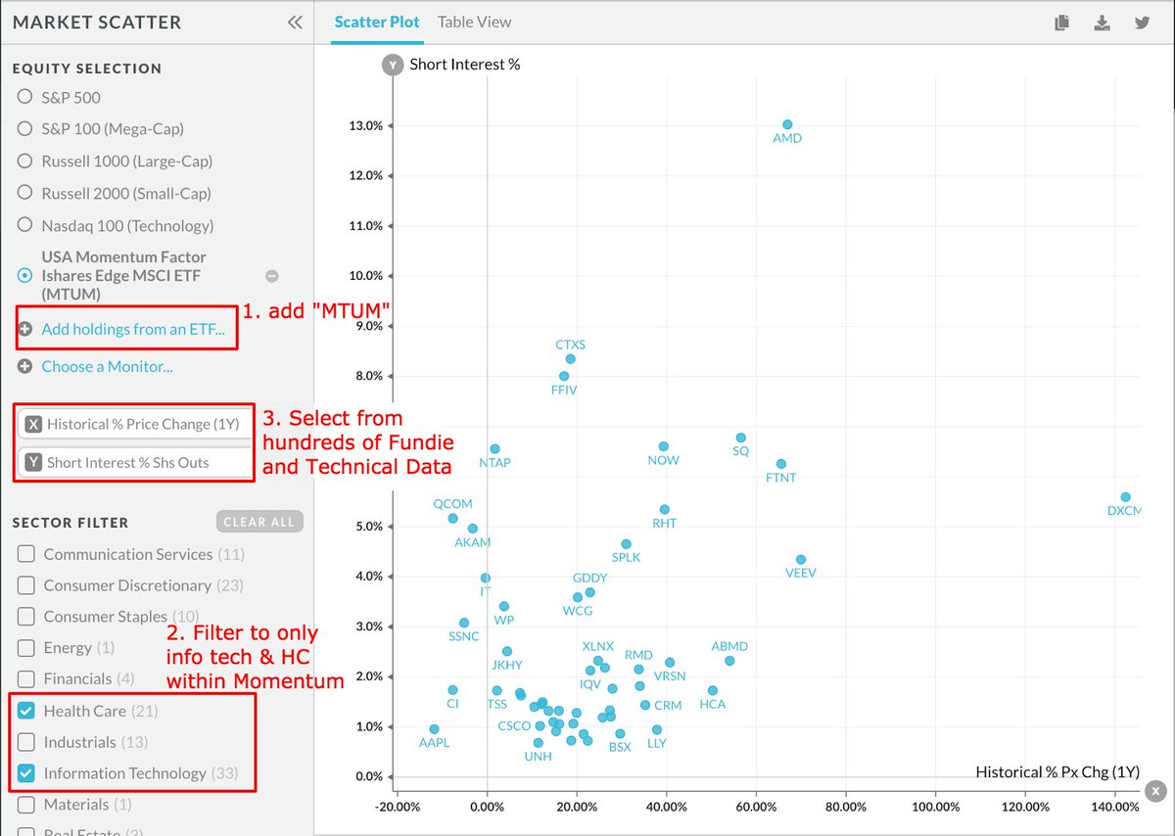Select the USA Momentum Factor ETF radio
The image size is (1175, 836).
25,275
